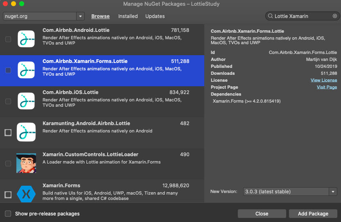Click the Lottie Xamarin search field

302,16
